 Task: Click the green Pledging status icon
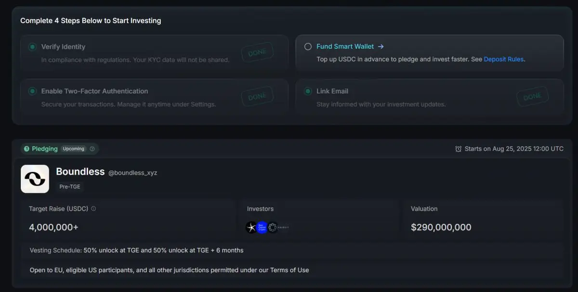[26, 149]
